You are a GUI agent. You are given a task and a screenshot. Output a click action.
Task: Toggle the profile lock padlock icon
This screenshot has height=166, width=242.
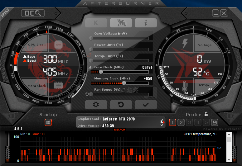206,114
